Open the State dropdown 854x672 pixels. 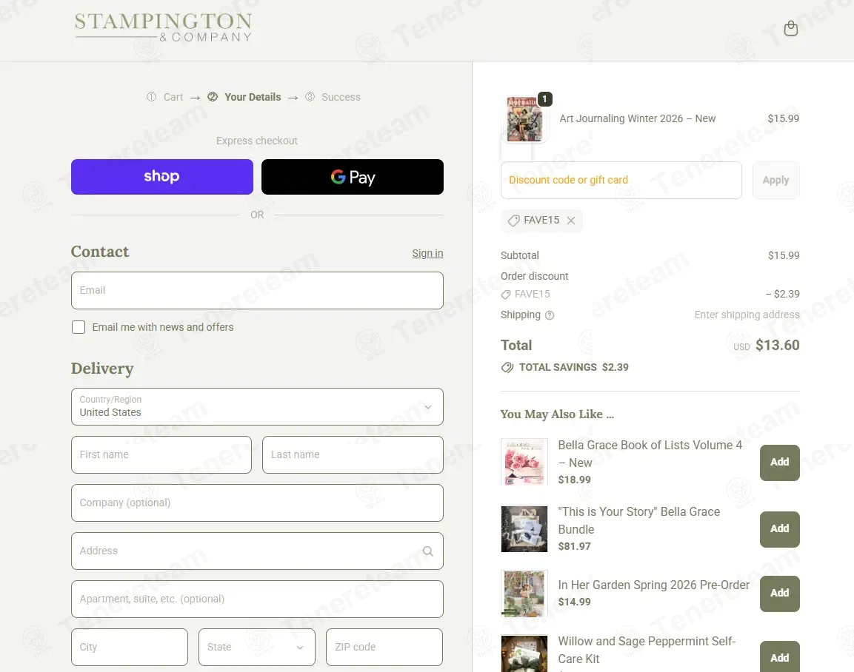(256, 647)
